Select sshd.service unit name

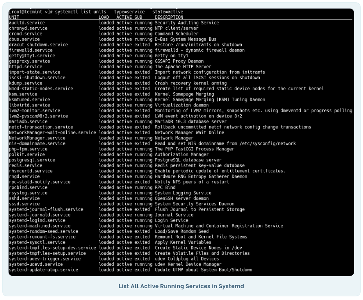(24, 199)
